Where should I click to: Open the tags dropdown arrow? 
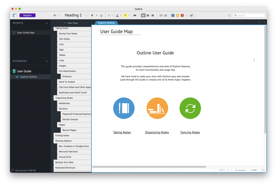pos(186,15)
